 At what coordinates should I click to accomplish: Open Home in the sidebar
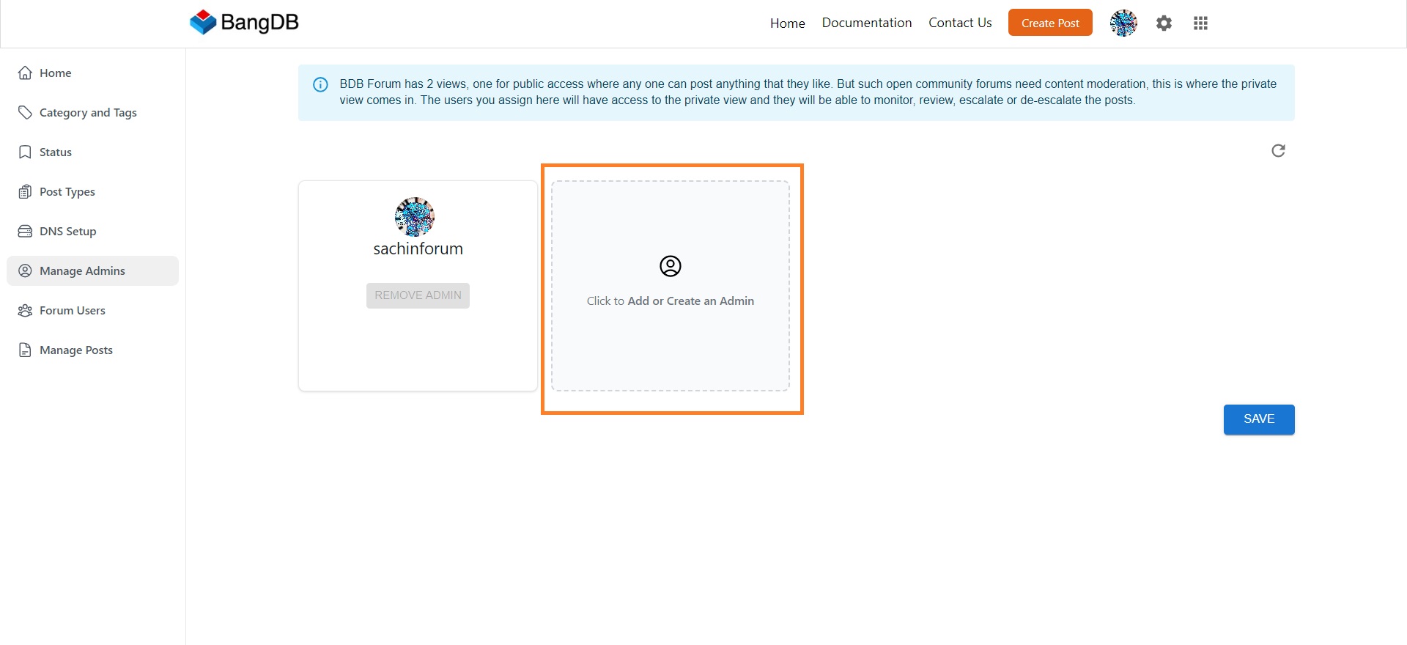coord(92,73)
